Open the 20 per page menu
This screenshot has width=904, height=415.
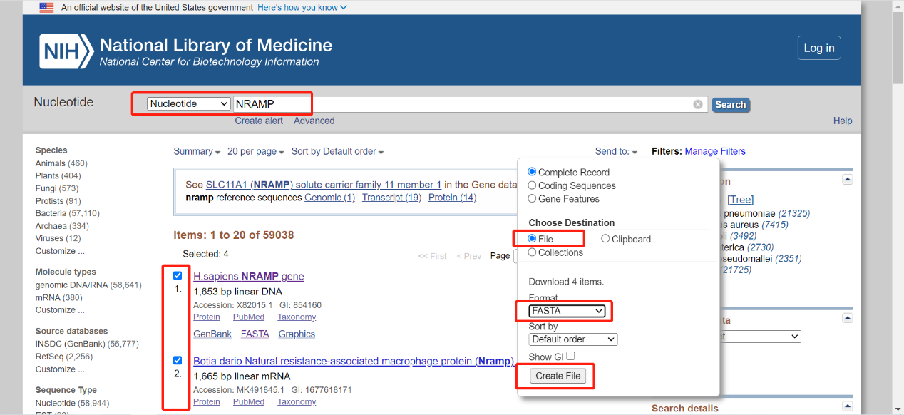pos(255,151)
